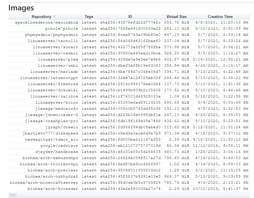254x198 pixels.
Task: Click ID sha256:cf76001d48929033a
Action: point(130,96)
